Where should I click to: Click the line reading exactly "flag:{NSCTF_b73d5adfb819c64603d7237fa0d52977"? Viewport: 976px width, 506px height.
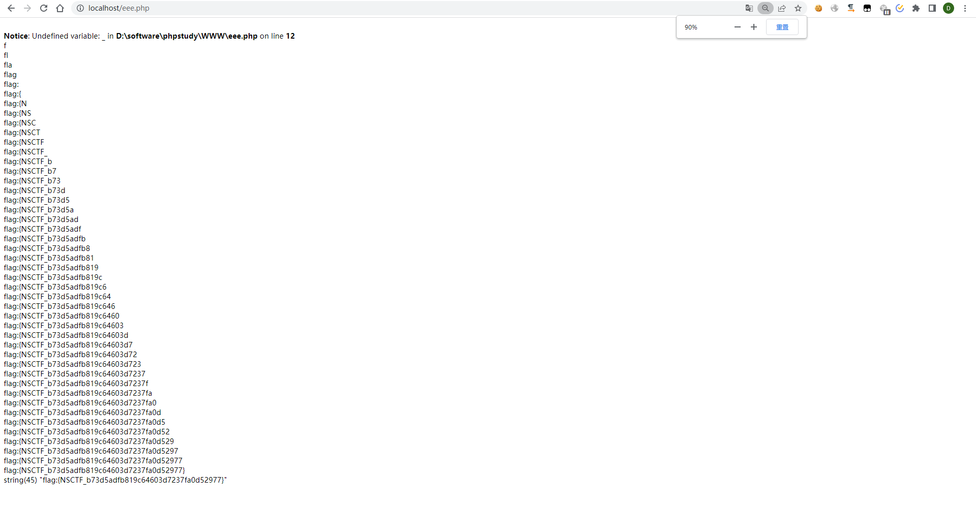click(x=93, y=461)
